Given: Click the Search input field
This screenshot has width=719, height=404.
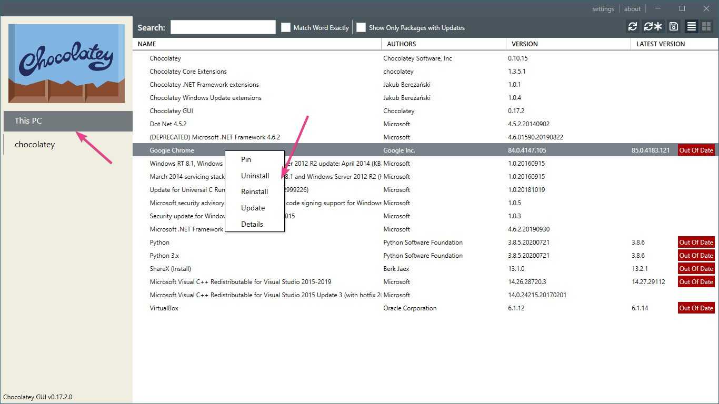Looking at the screenshot, I should [223, 27].
